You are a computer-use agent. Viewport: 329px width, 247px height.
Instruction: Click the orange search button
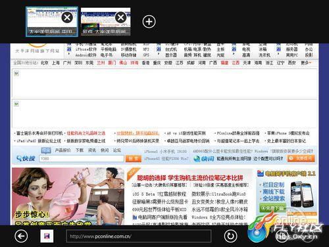(x=134, y=159)
